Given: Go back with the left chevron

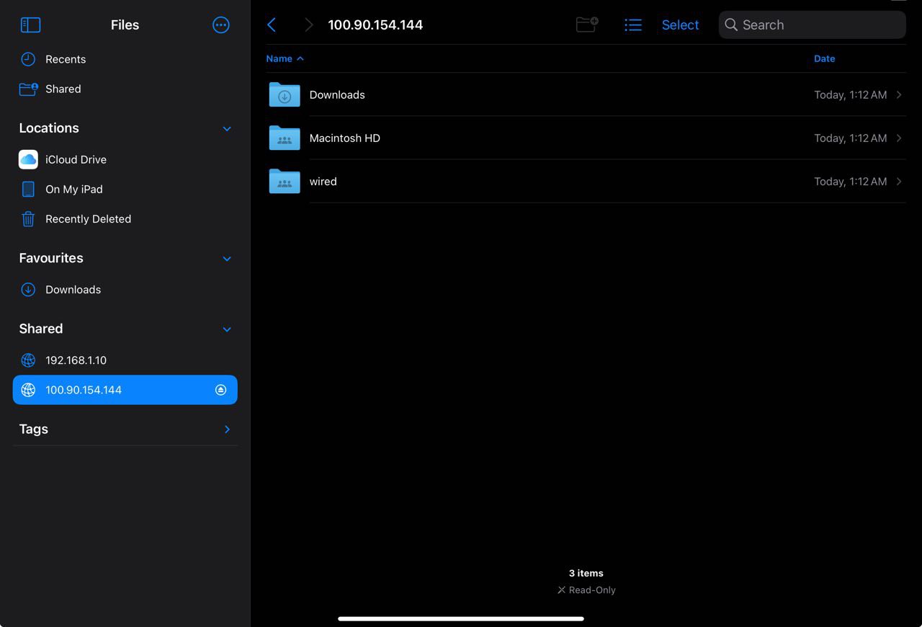Looking at the screenshot, I should point(272,25).
